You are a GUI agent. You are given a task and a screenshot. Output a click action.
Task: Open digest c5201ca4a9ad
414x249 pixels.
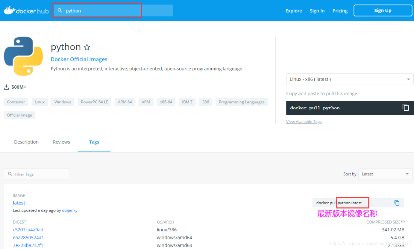[x=28, y=230]
